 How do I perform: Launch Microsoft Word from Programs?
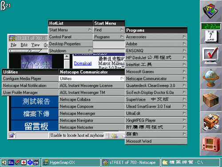[x=156, y=141]
